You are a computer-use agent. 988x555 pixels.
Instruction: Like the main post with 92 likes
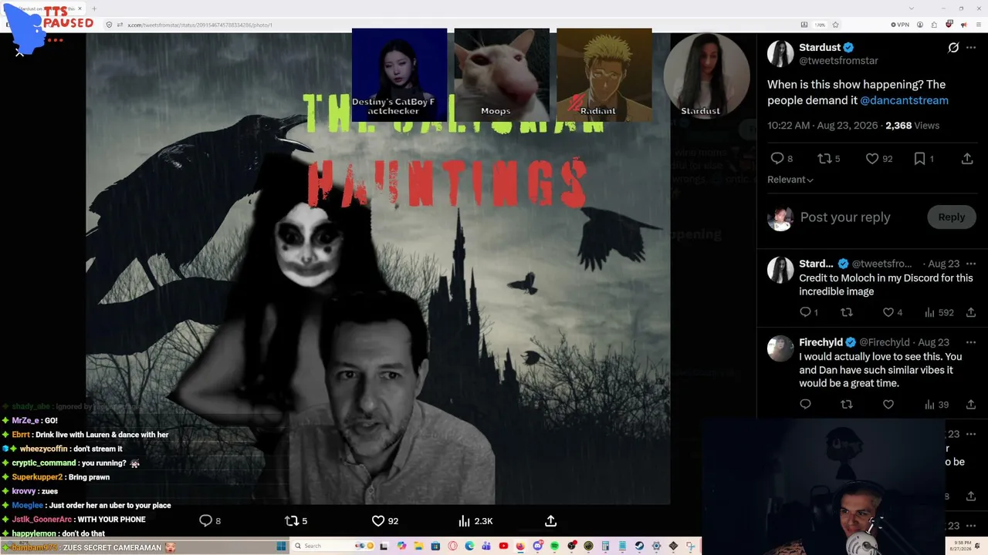coord(872,159)
